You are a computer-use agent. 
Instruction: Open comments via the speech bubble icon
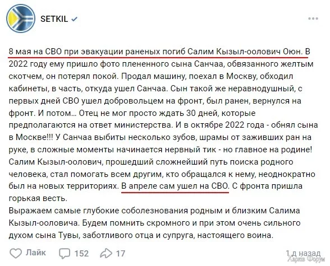pos(65,254)
